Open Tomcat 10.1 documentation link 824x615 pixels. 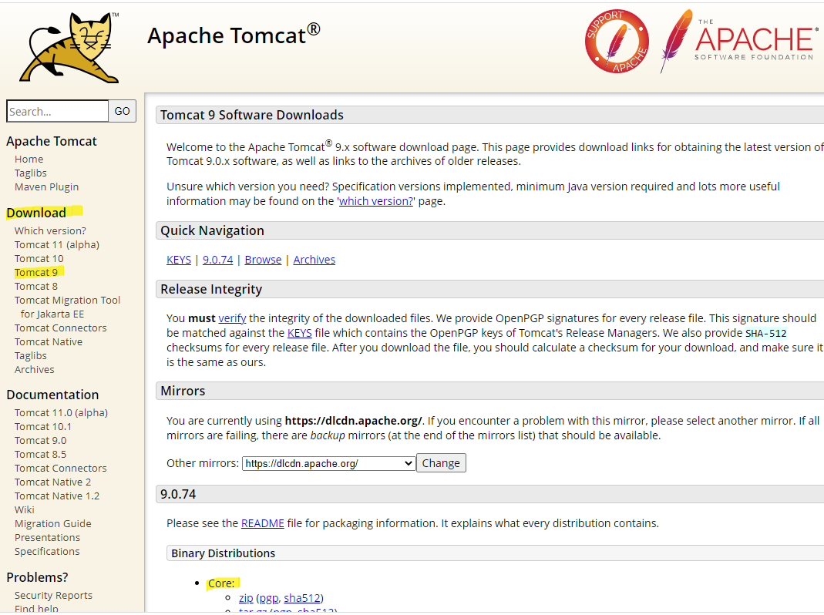[43, 426]
